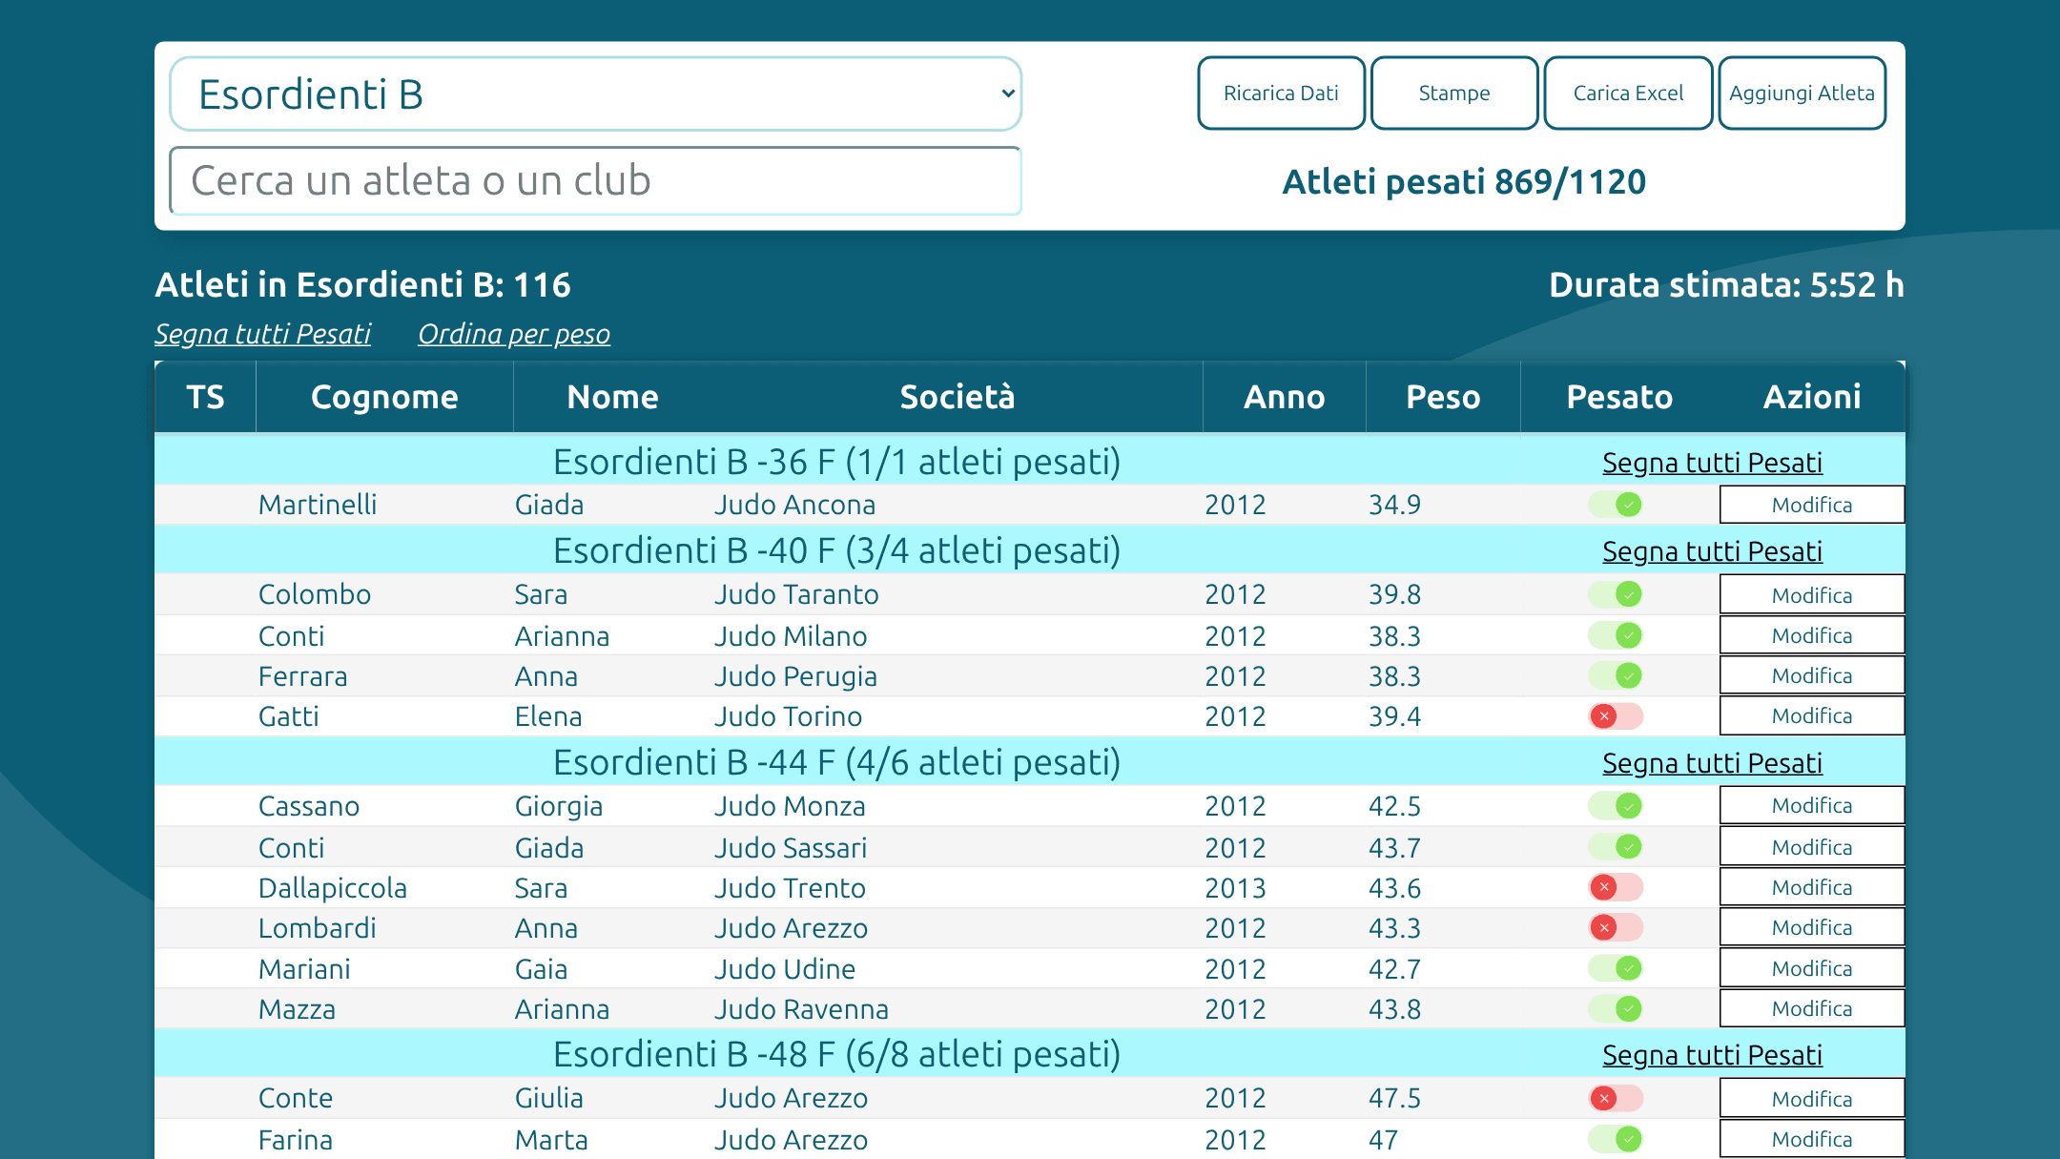Click Modifica for Cassano Giorgia
2060x1159 pixels.
click(x=1812, y=805)
